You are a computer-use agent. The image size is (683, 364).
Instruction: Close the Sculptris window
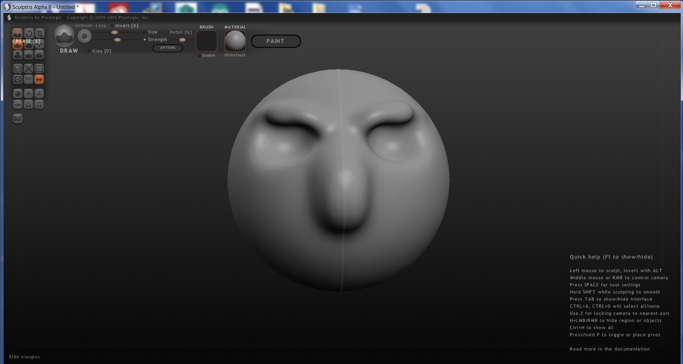point(670,5)
